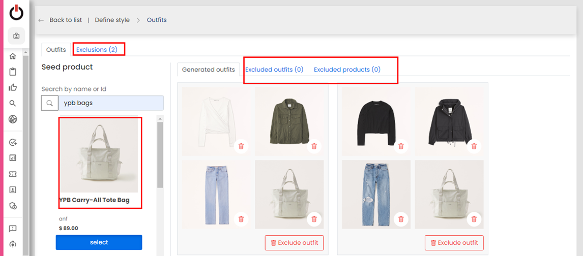
Task: Delete the olive green jacket from the outfit
Action: (x=314, y=146)
